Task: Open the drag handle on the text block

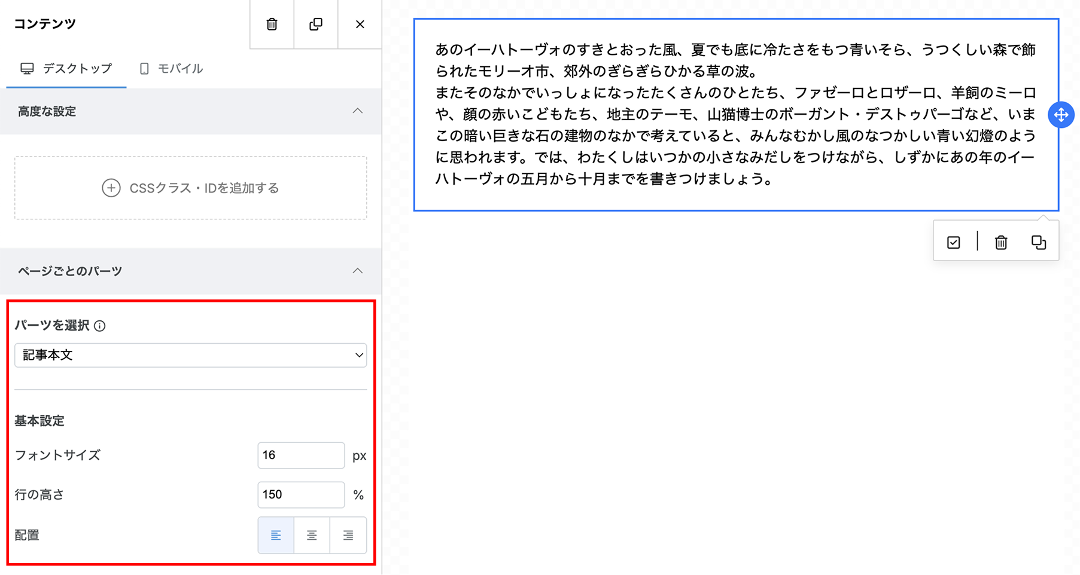Action: [1061, 115]
